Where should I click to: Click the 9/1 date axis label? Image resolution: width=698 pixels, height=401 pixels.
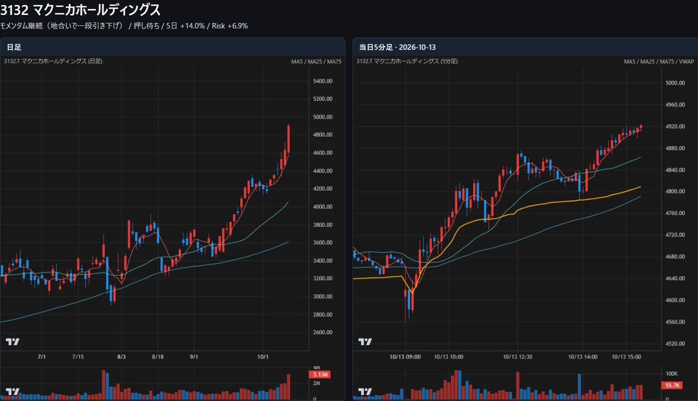(x=194, y=357)
